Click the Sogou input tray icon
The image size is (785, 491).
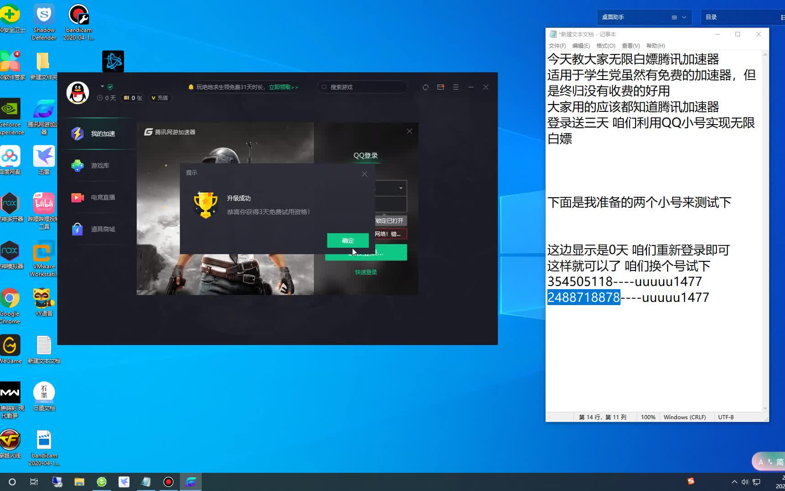pyautogui.click(x=691, y=481)
